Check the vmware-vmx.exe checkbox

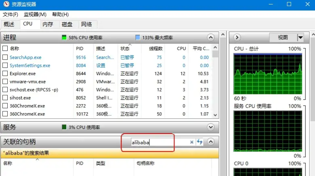(5, 82)
